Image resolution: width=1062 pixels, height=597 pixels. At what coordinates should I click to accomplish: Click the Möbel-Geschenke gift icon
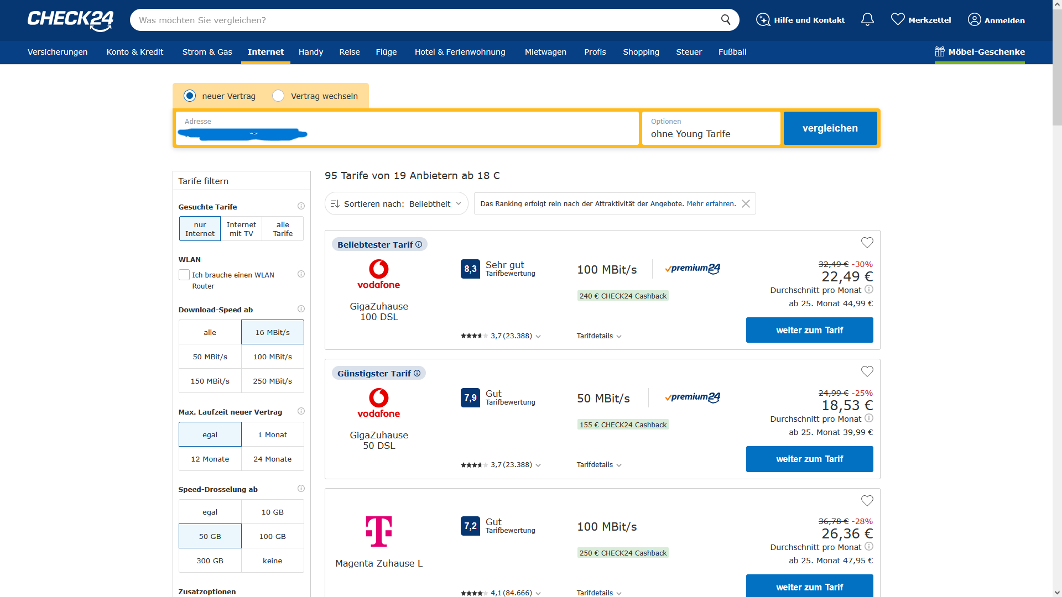point(940,51)
